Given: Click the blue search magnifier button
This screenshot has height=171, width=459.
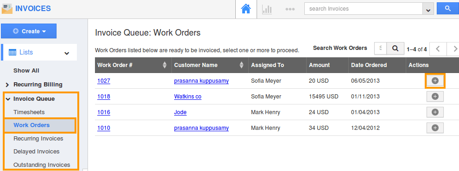Looking at the screenshot, I should click(447, 8).
